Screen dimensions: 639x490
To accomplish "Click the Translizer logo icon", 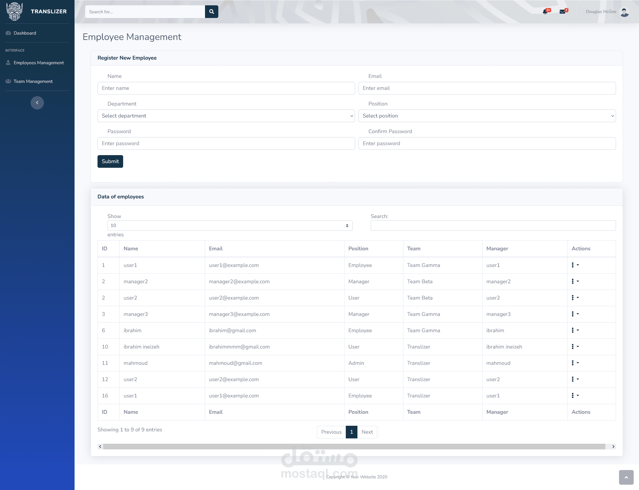I will (14, 11).
